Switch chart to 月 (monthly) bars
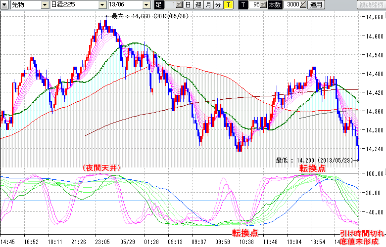This screenshot has height=247, width=386. click(x=208, y=5)
